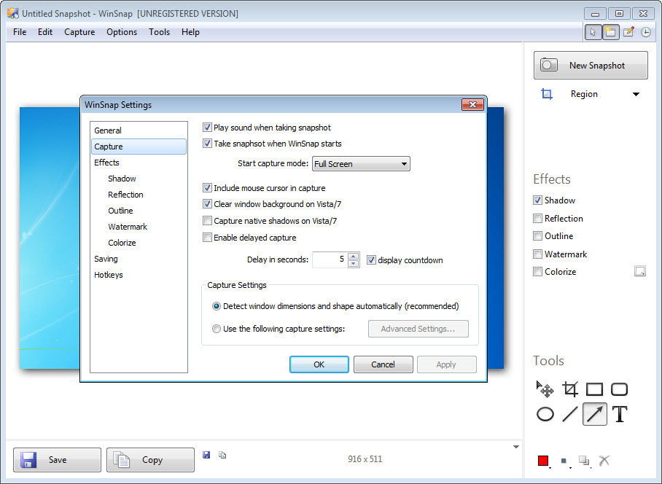Viewport: 662px width, 484px height.
Task: Enable Reflection in the Effects side panel
Action: [x=537, y=218]
